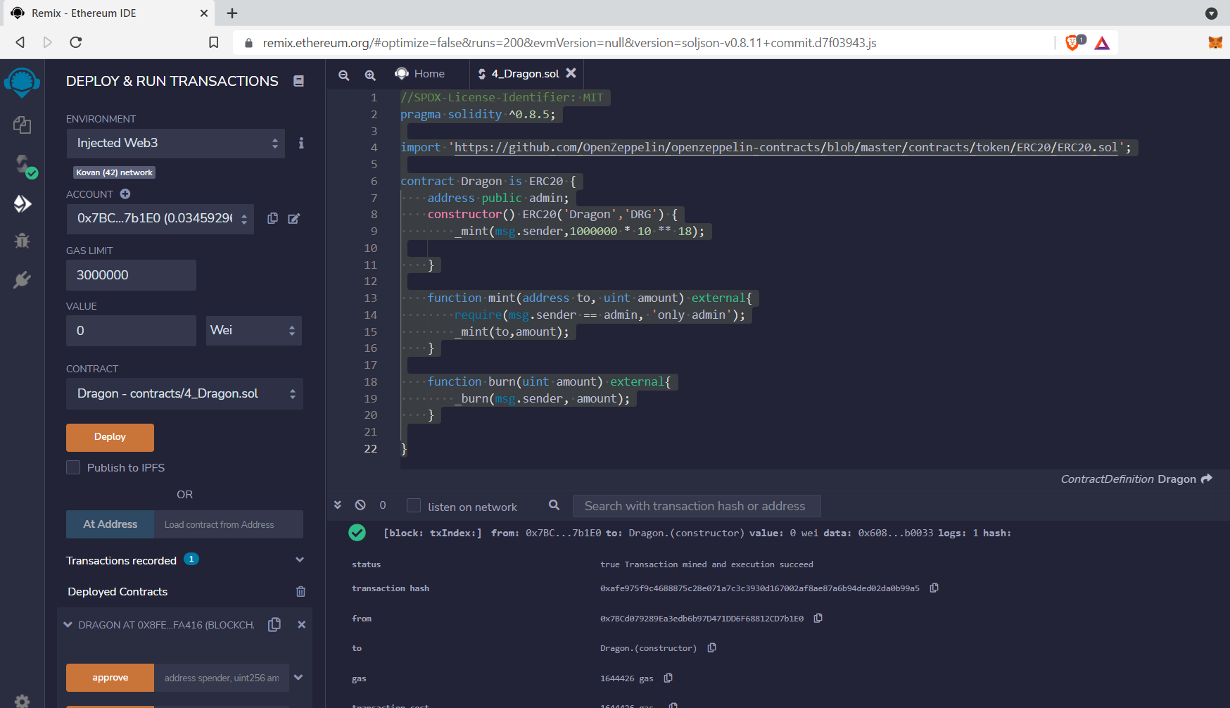Clear the terminal console

point(360,505)
